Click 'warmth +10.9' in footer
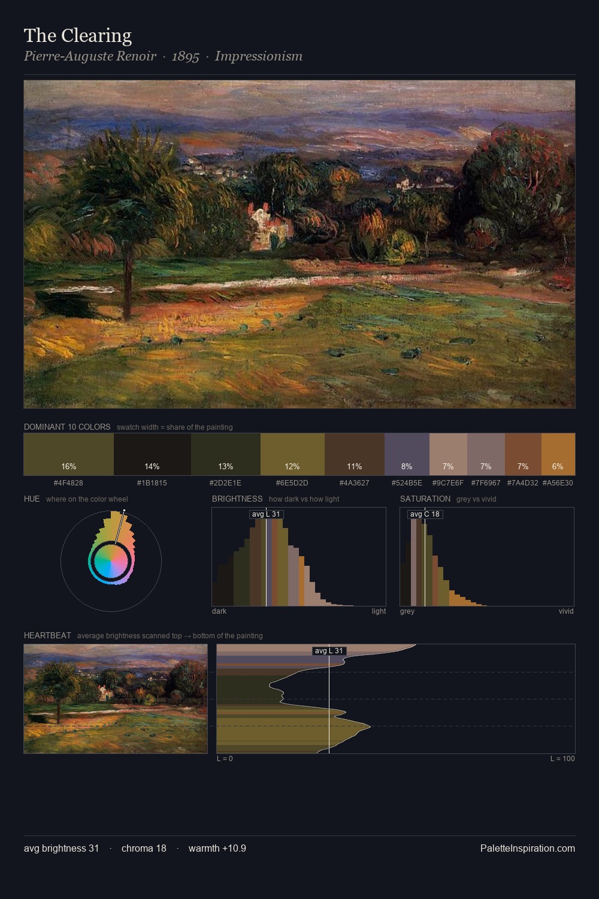Screen dimensions: 599x899 (217, 848)
